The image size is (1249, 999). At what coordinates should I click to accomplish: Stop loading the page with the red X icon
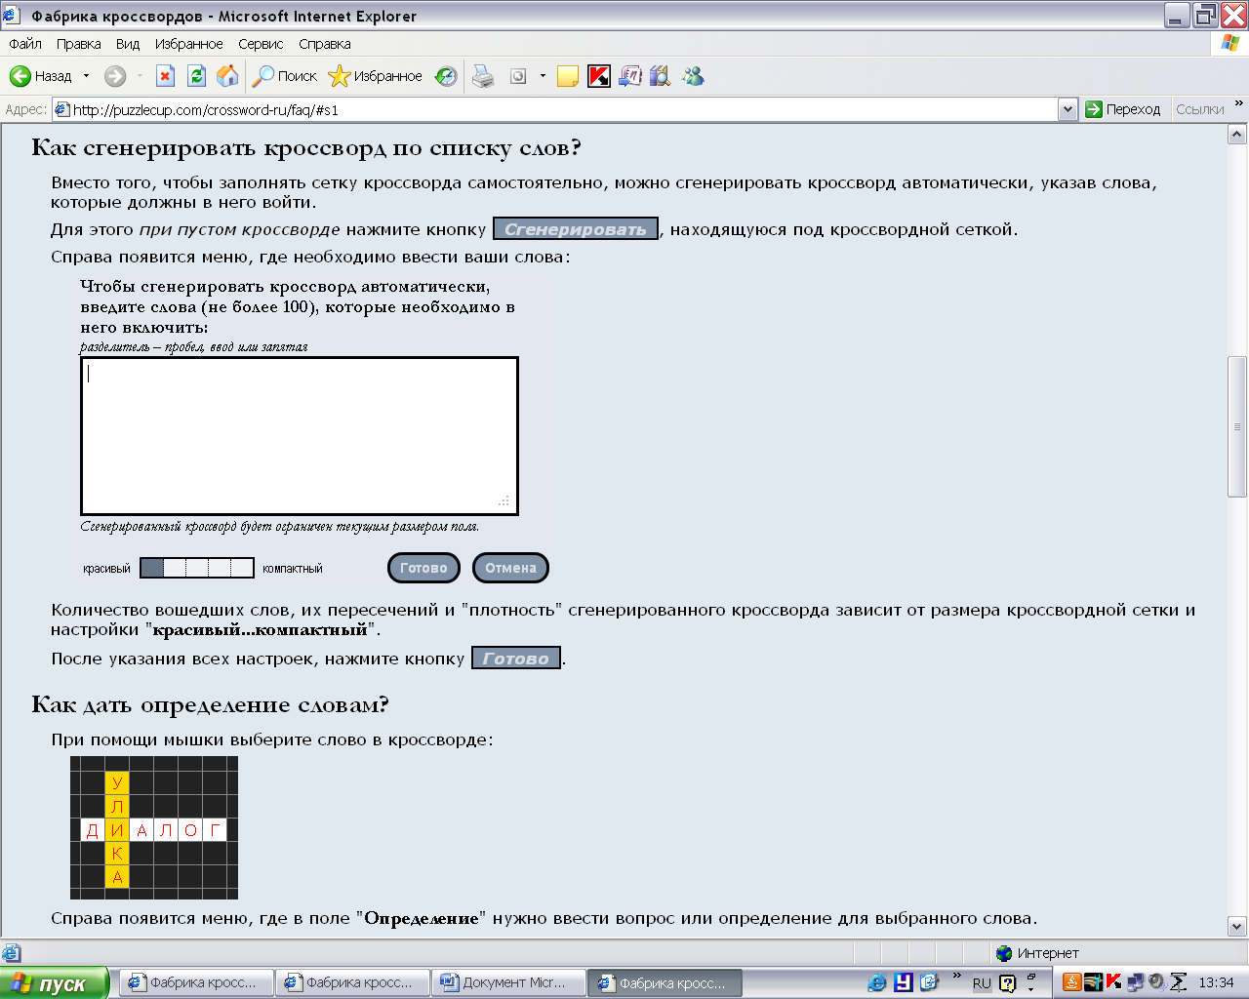[165, 76]
